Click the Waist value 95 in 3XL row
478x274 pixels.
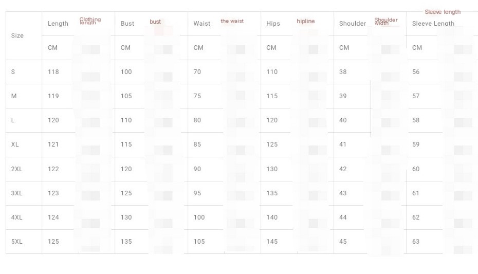coord(197,193)
